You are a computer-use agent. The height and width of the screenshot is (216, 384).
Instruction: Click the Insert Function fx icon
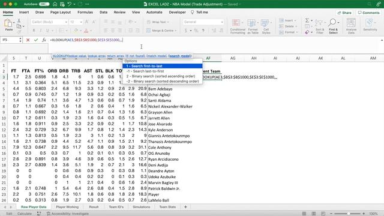[x=44, y=40]
